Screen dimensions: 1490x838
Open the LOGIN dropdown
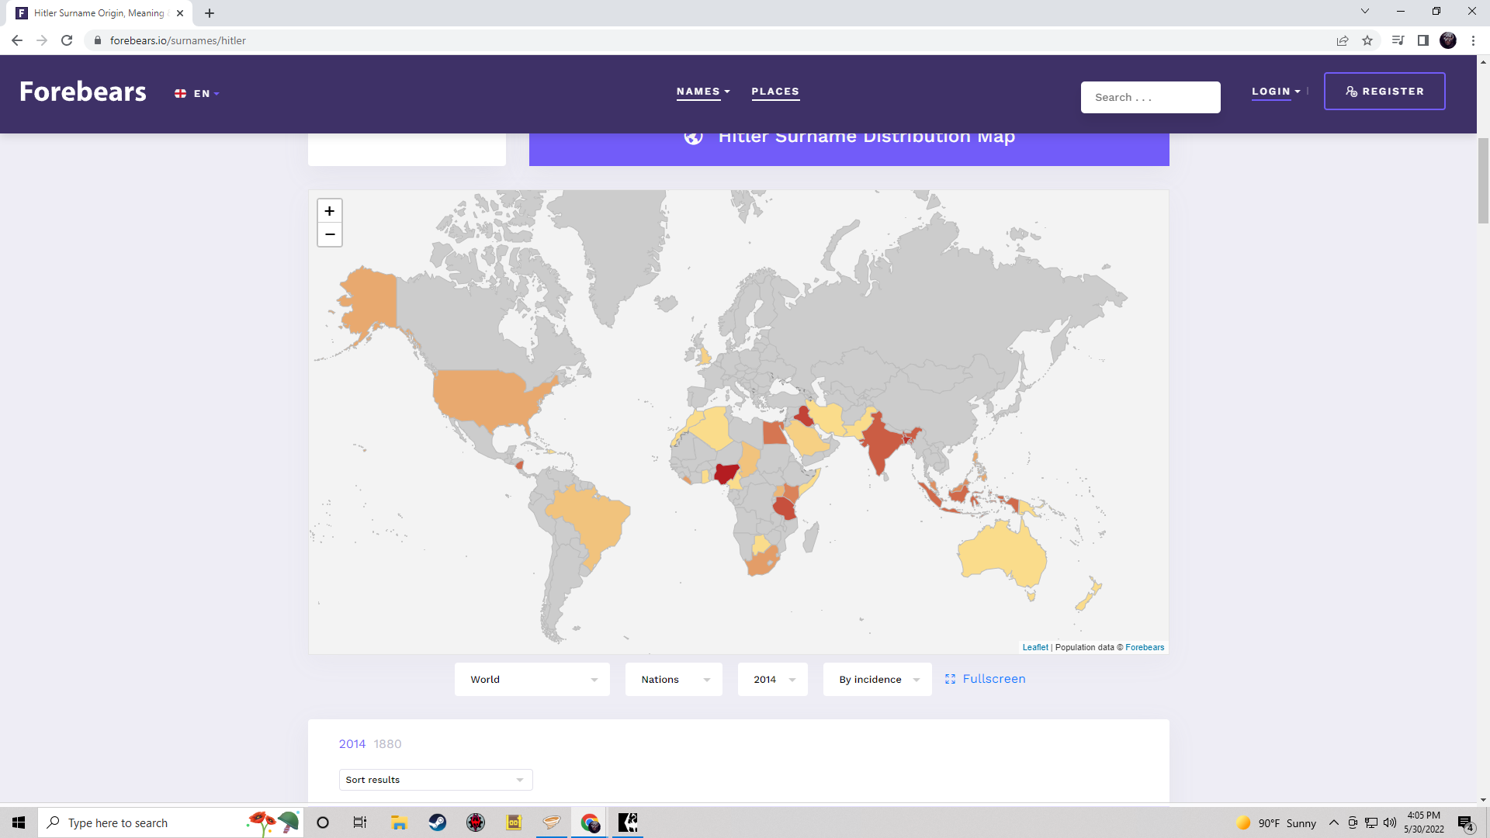(1276, 92)
